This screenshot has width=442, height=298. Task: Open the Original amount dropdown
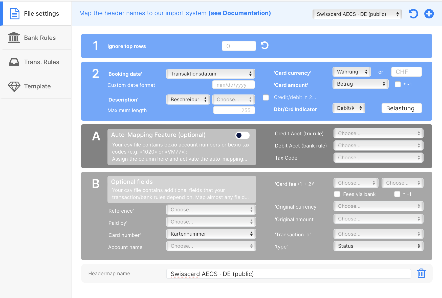[x=378, y=219]
